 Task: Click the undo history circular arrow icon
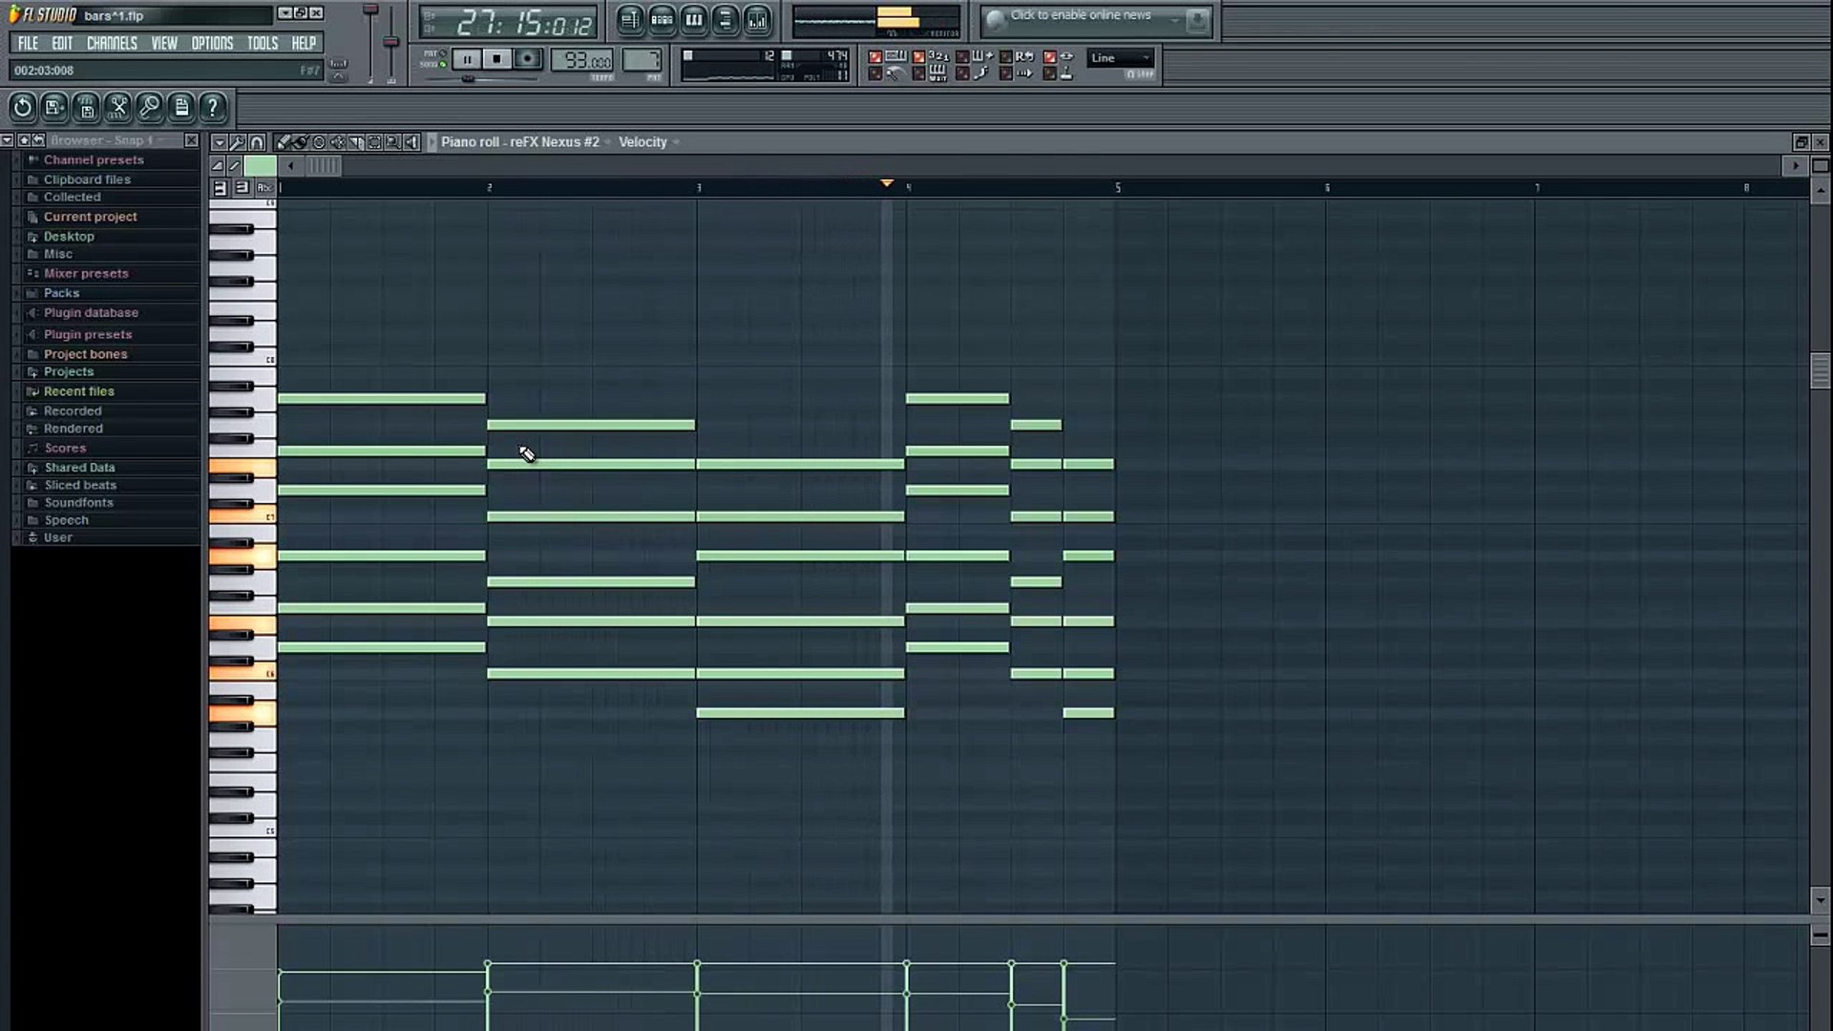pyautogui.click(x=23, y=108)
